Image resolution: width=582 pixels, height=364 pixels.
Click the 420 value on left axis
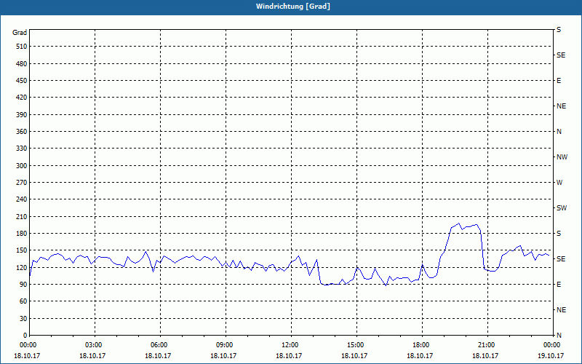(22, 98)
